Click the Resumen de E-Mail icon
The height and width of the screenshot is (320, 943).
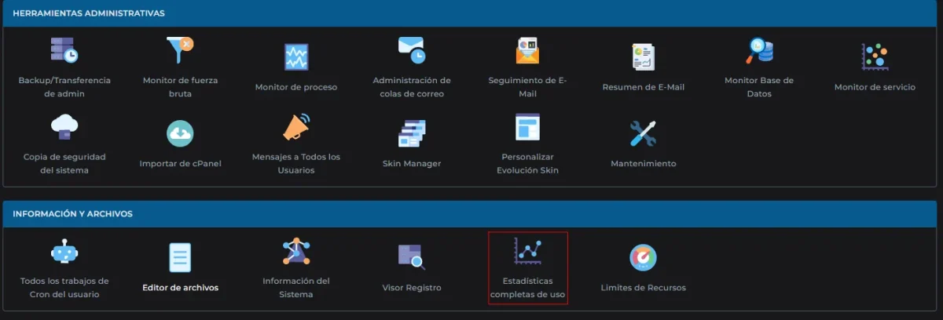coord(643,56)
